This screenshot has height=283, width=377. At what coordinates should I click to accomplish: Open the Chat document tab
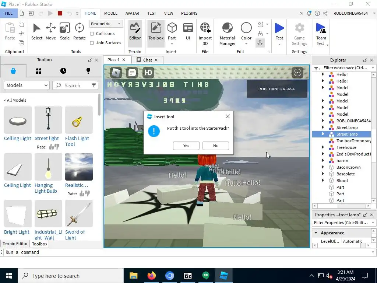click(147, 60)
